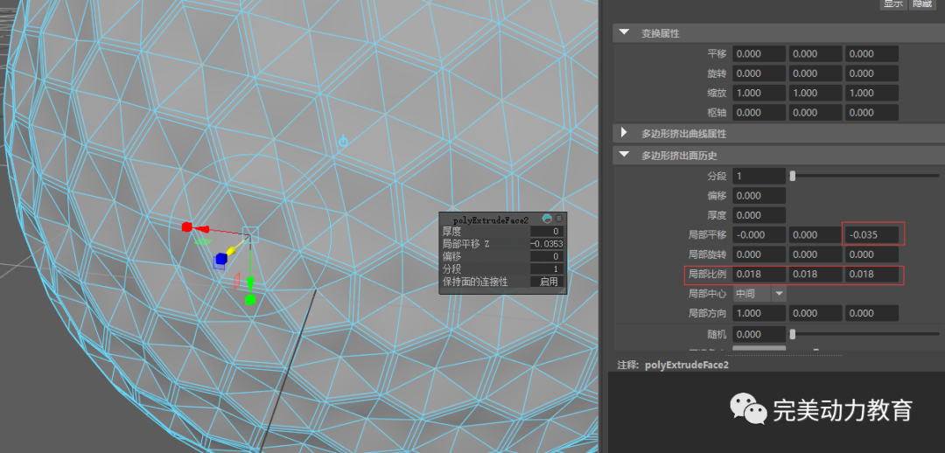
Task: Click the 局部比例 Y field showing 0.018
Action: 815,274
